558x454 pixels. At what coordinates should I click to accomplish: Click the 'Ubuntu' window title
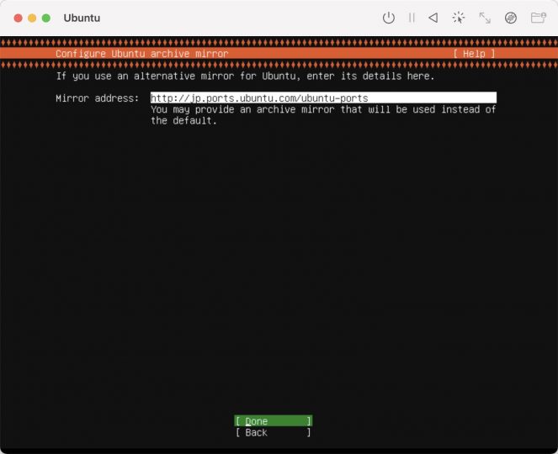click(x=82, y=18)
